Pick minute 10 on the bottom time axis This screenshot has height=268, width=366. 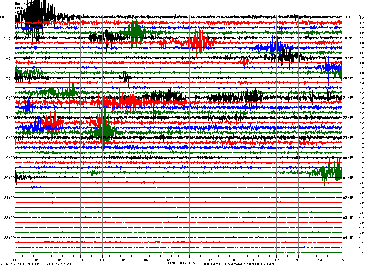(x=233, y=260)
